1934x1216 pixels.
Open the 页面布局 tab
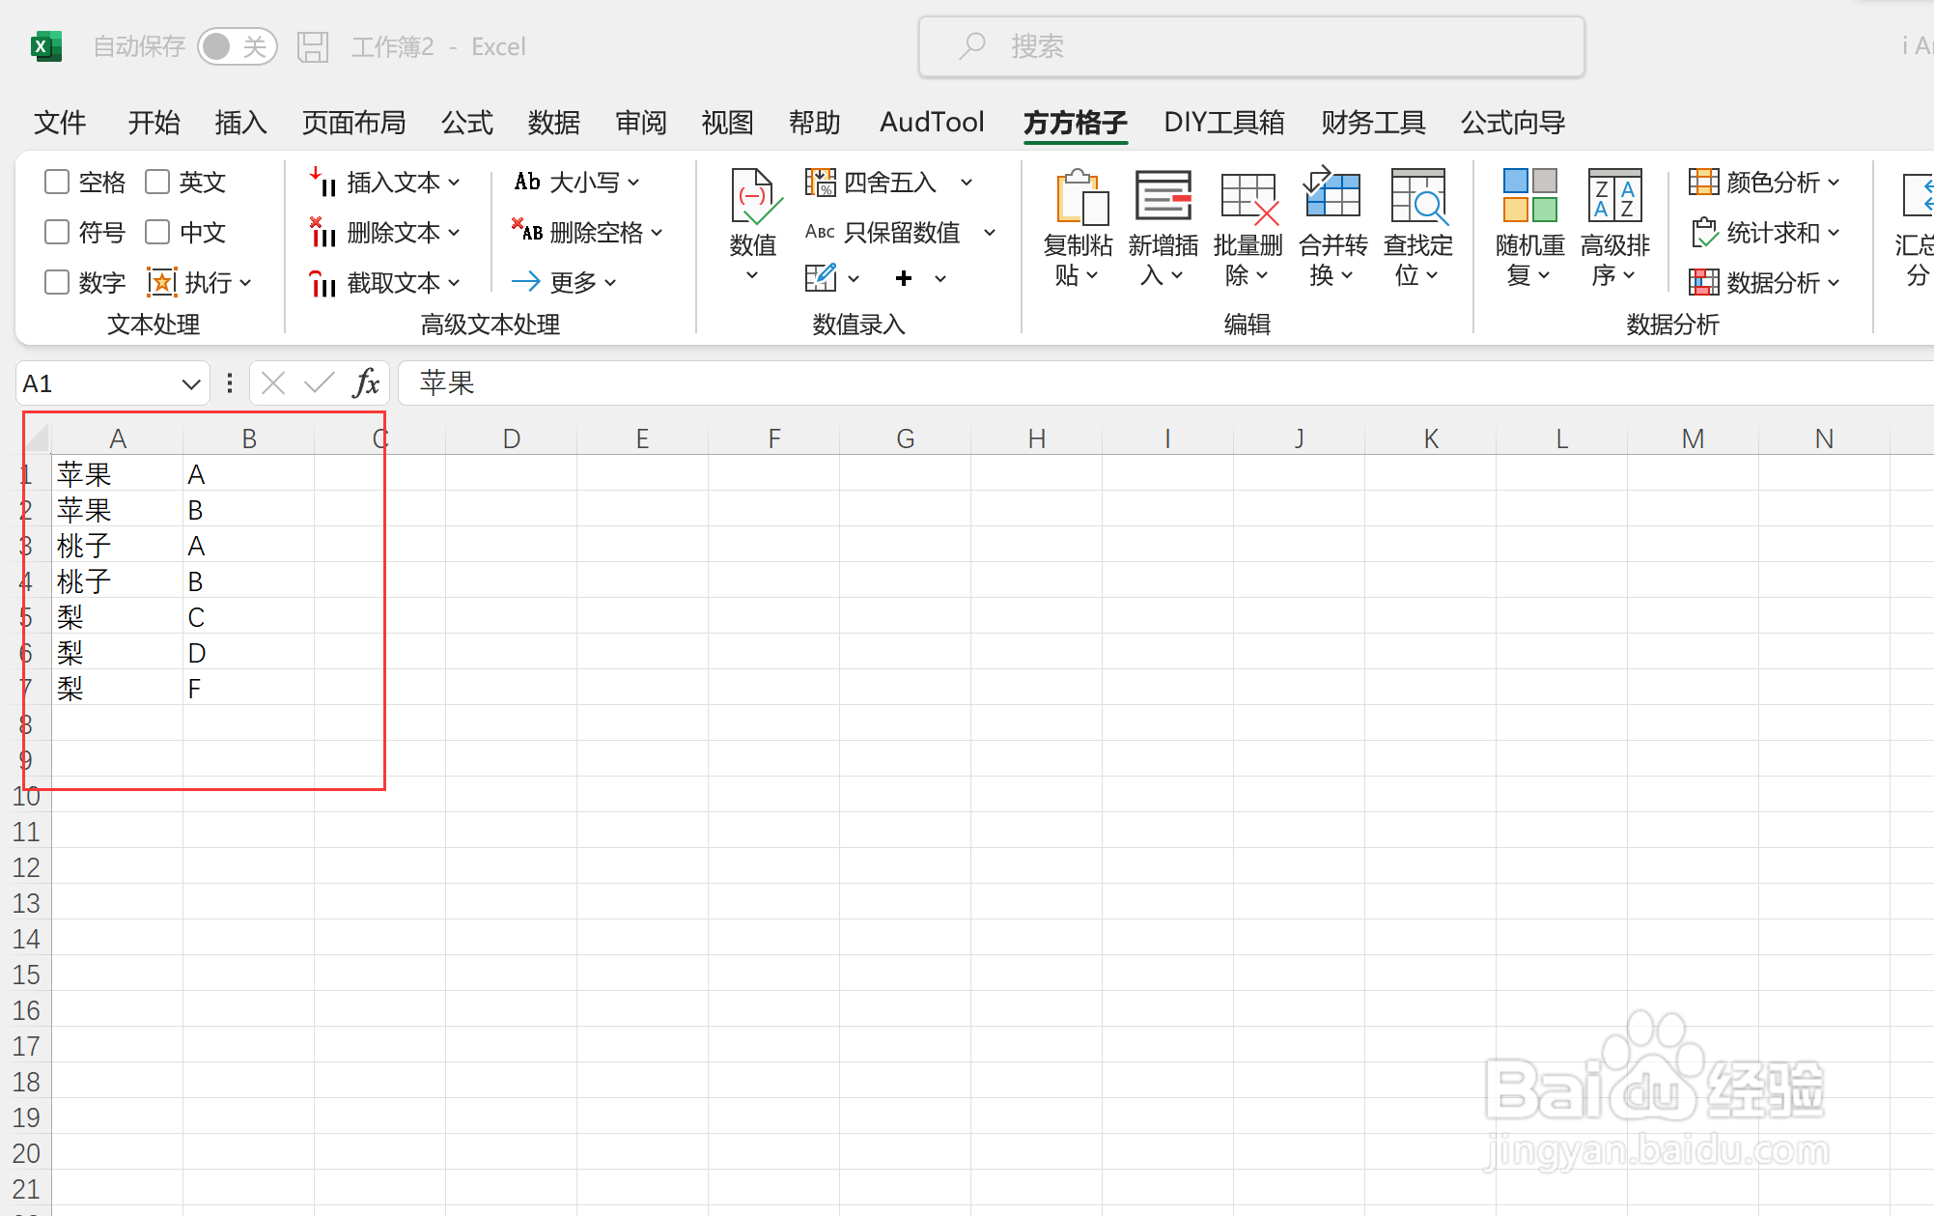click(x=354, y=123)
